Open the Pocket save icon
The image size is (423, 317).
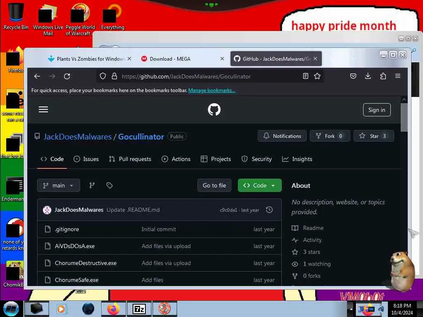click(x=353, y=76)
